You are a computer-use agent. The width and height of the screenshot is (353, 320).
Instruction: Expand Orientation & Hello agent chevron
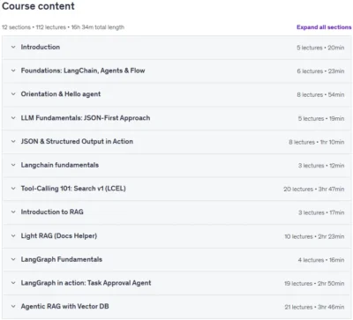[13, 94]
